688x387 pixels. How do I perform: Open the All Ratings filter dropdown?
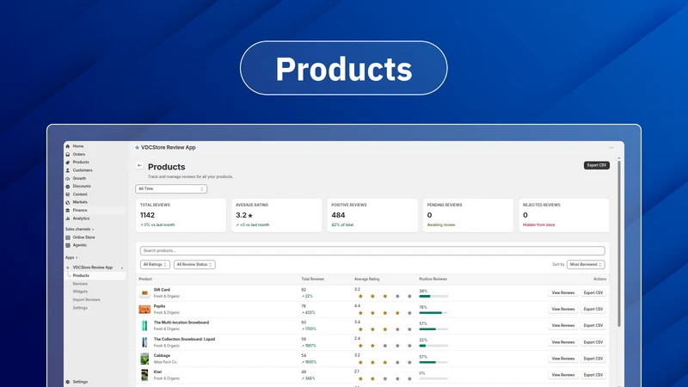155,265
